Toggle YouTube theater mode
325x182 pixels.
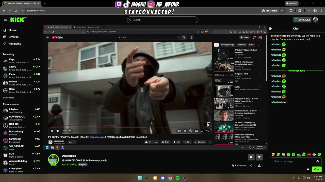[196, 131]
